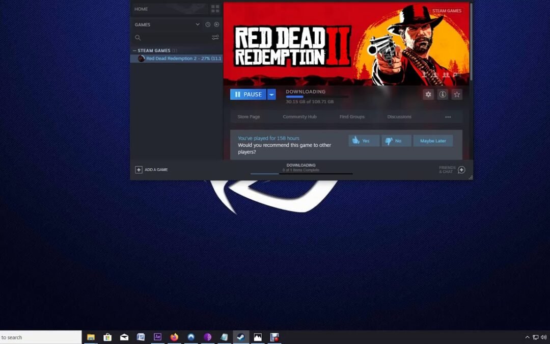Select Red Dead Redemption 2 in library list
Screen dimensions: 550x344
(x=176, y=59)
